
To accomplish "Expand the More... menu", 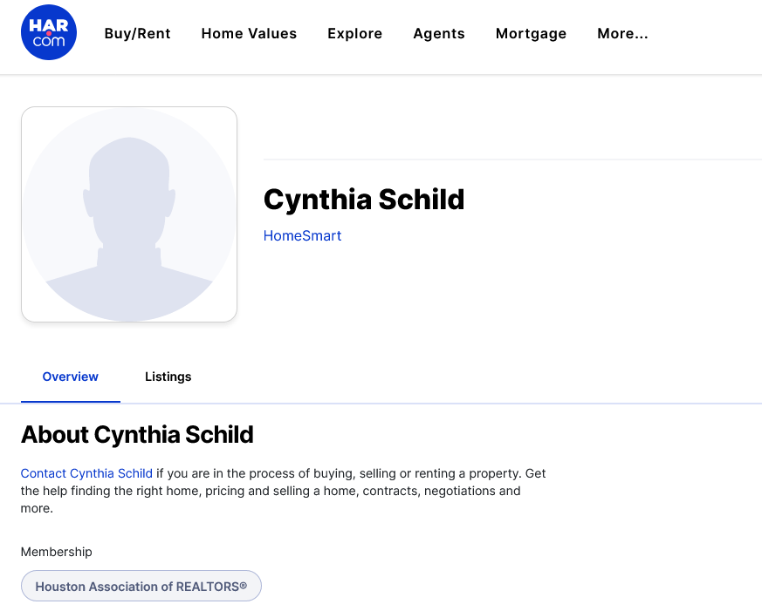I will pyautogui.click(x=622, y=33).
